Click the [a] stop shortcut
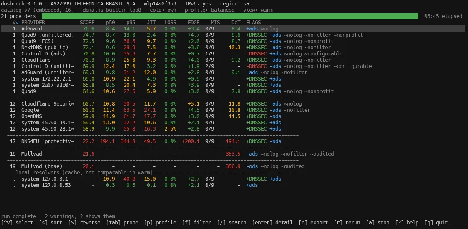Viewport: 468px width, 229px height. 378,223
